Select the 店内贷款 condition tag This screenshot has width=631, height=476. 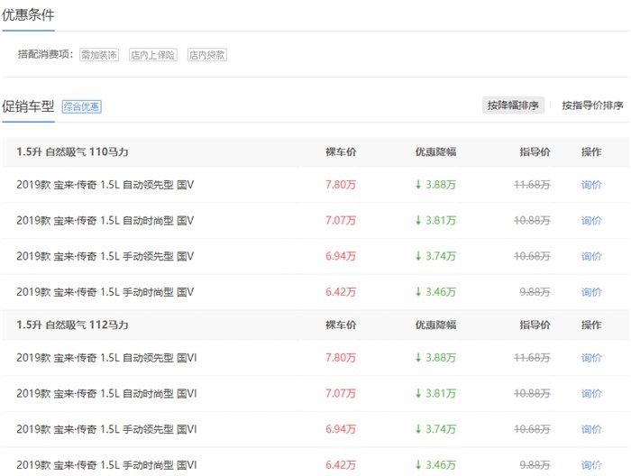206,55
